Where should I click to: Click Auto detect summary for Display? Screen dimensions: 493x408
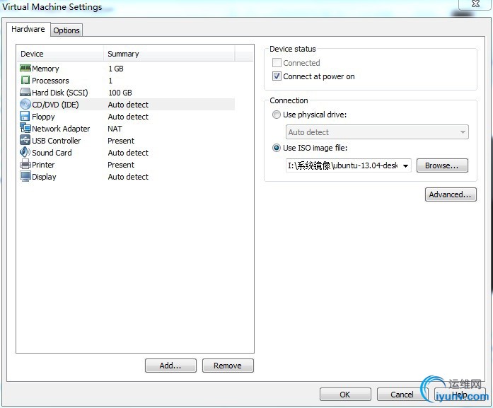[x=128, y=177]
